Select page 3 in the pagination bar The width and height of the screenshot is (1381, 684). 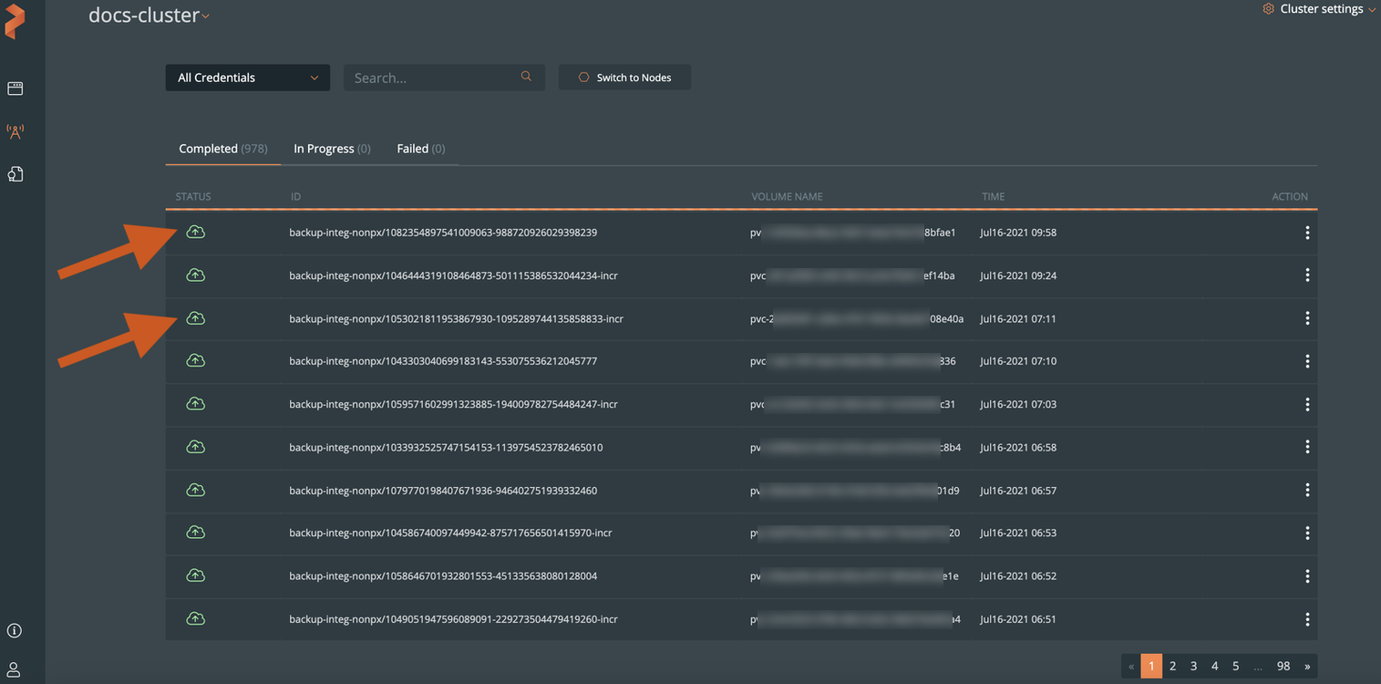click(1193, 666)
